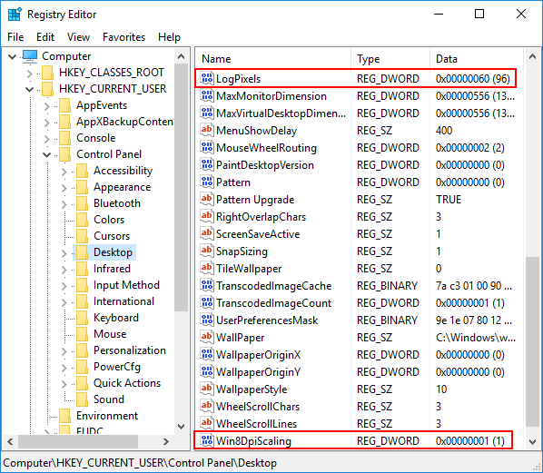This screenshot has height=473, width=543.
Task: Click the MenuShowDelay string icon
Action: click(207, 130)
